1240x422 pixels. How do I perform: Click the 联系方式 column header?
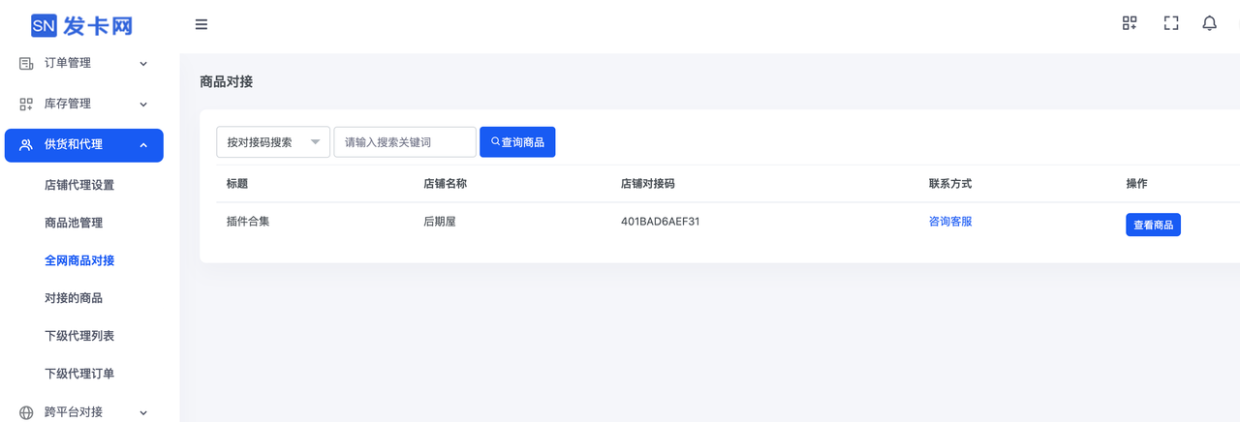pyautogui.click(x=950, y=184)
